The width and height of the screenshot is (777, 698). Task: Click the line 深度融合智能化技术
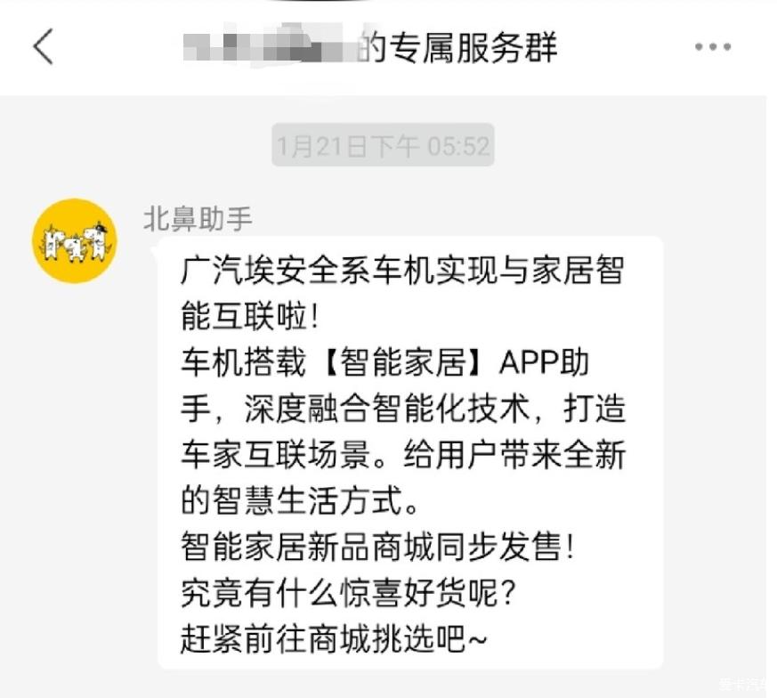pos(387,409)
